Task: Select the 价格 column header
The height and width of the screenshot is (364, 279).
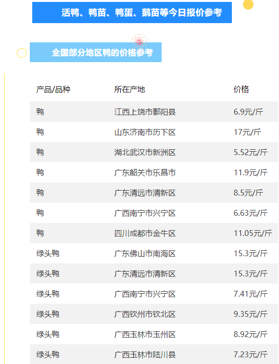Action: (x=241, y=90)
